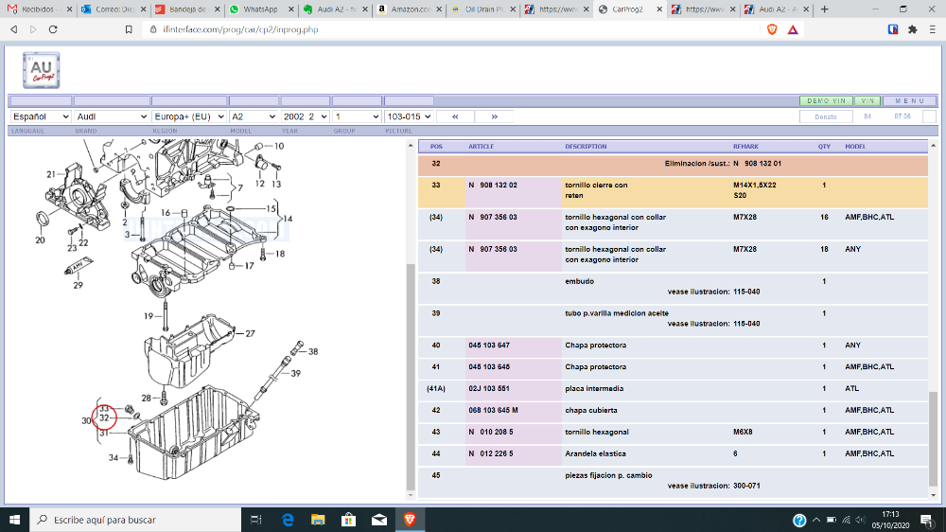Open the Audi brand dropdown
This screenshot has width=946, height=532.
tap(112, 116)
